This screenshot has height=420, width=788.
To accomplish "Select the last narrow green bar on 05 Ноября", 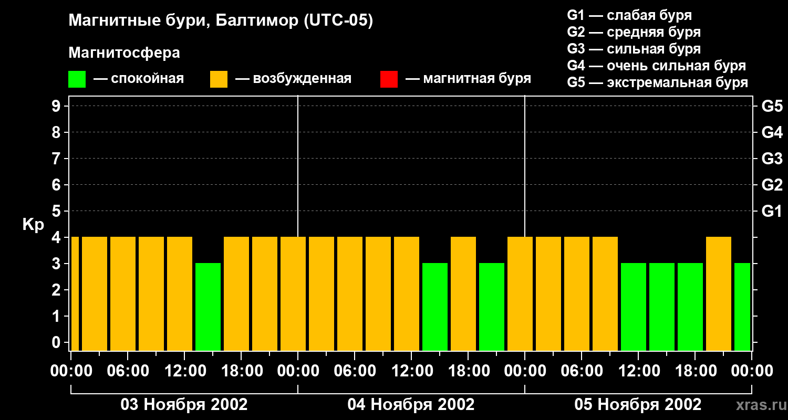I will [x=742, y=307].
